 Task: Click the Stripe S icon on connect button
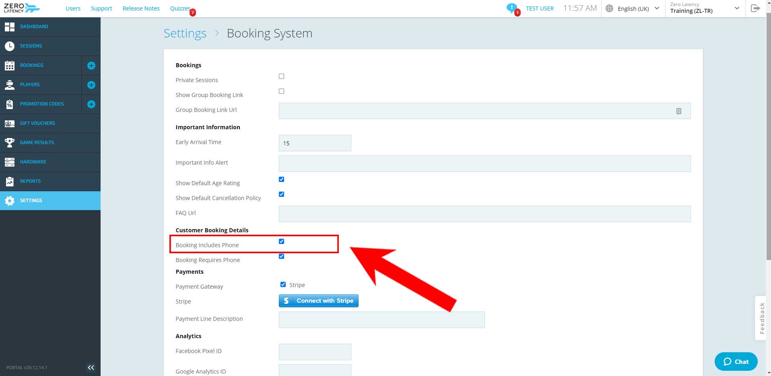(287, 301)
